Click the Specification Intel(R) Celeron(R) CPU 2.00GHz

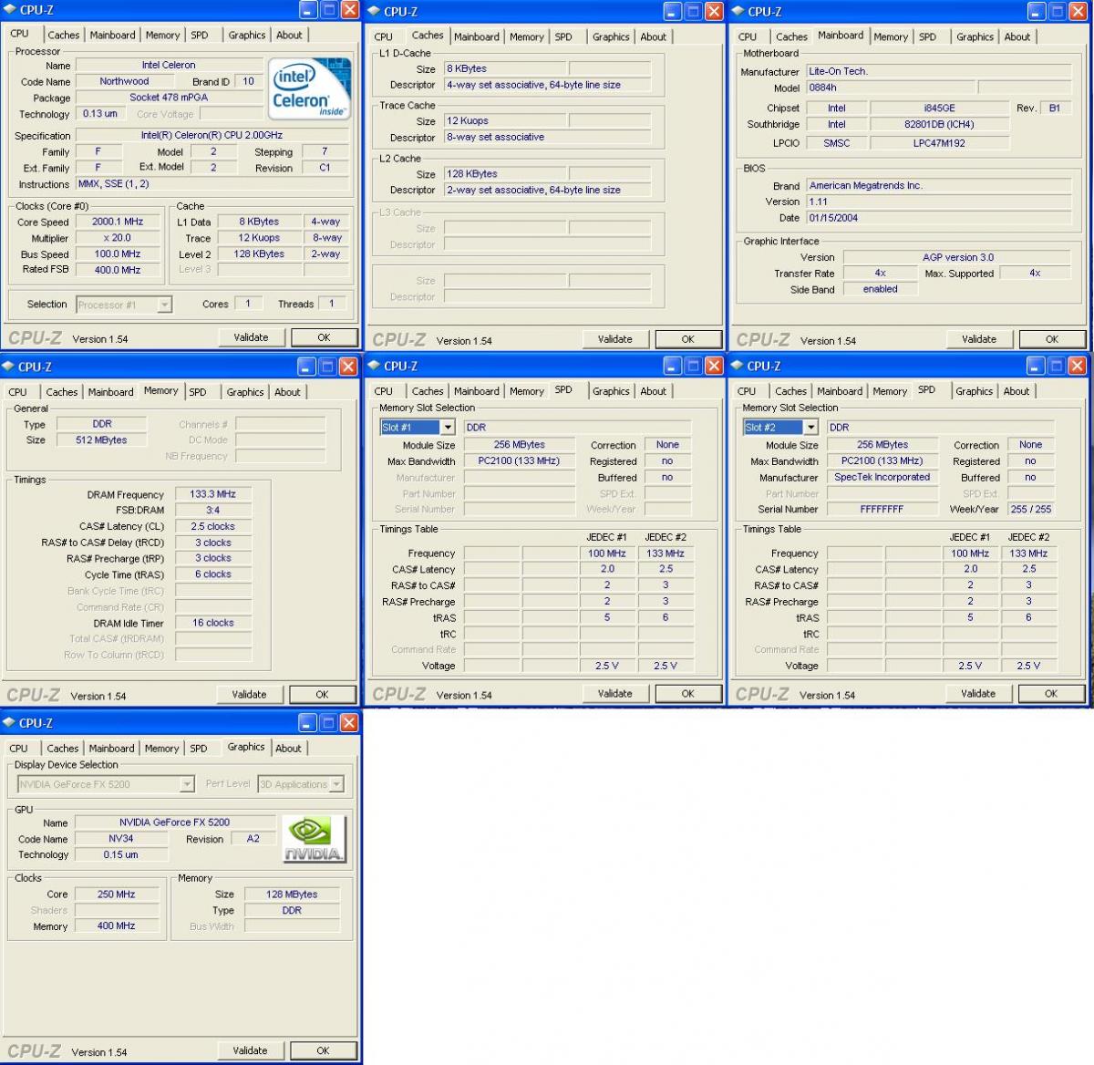[212, 136]
